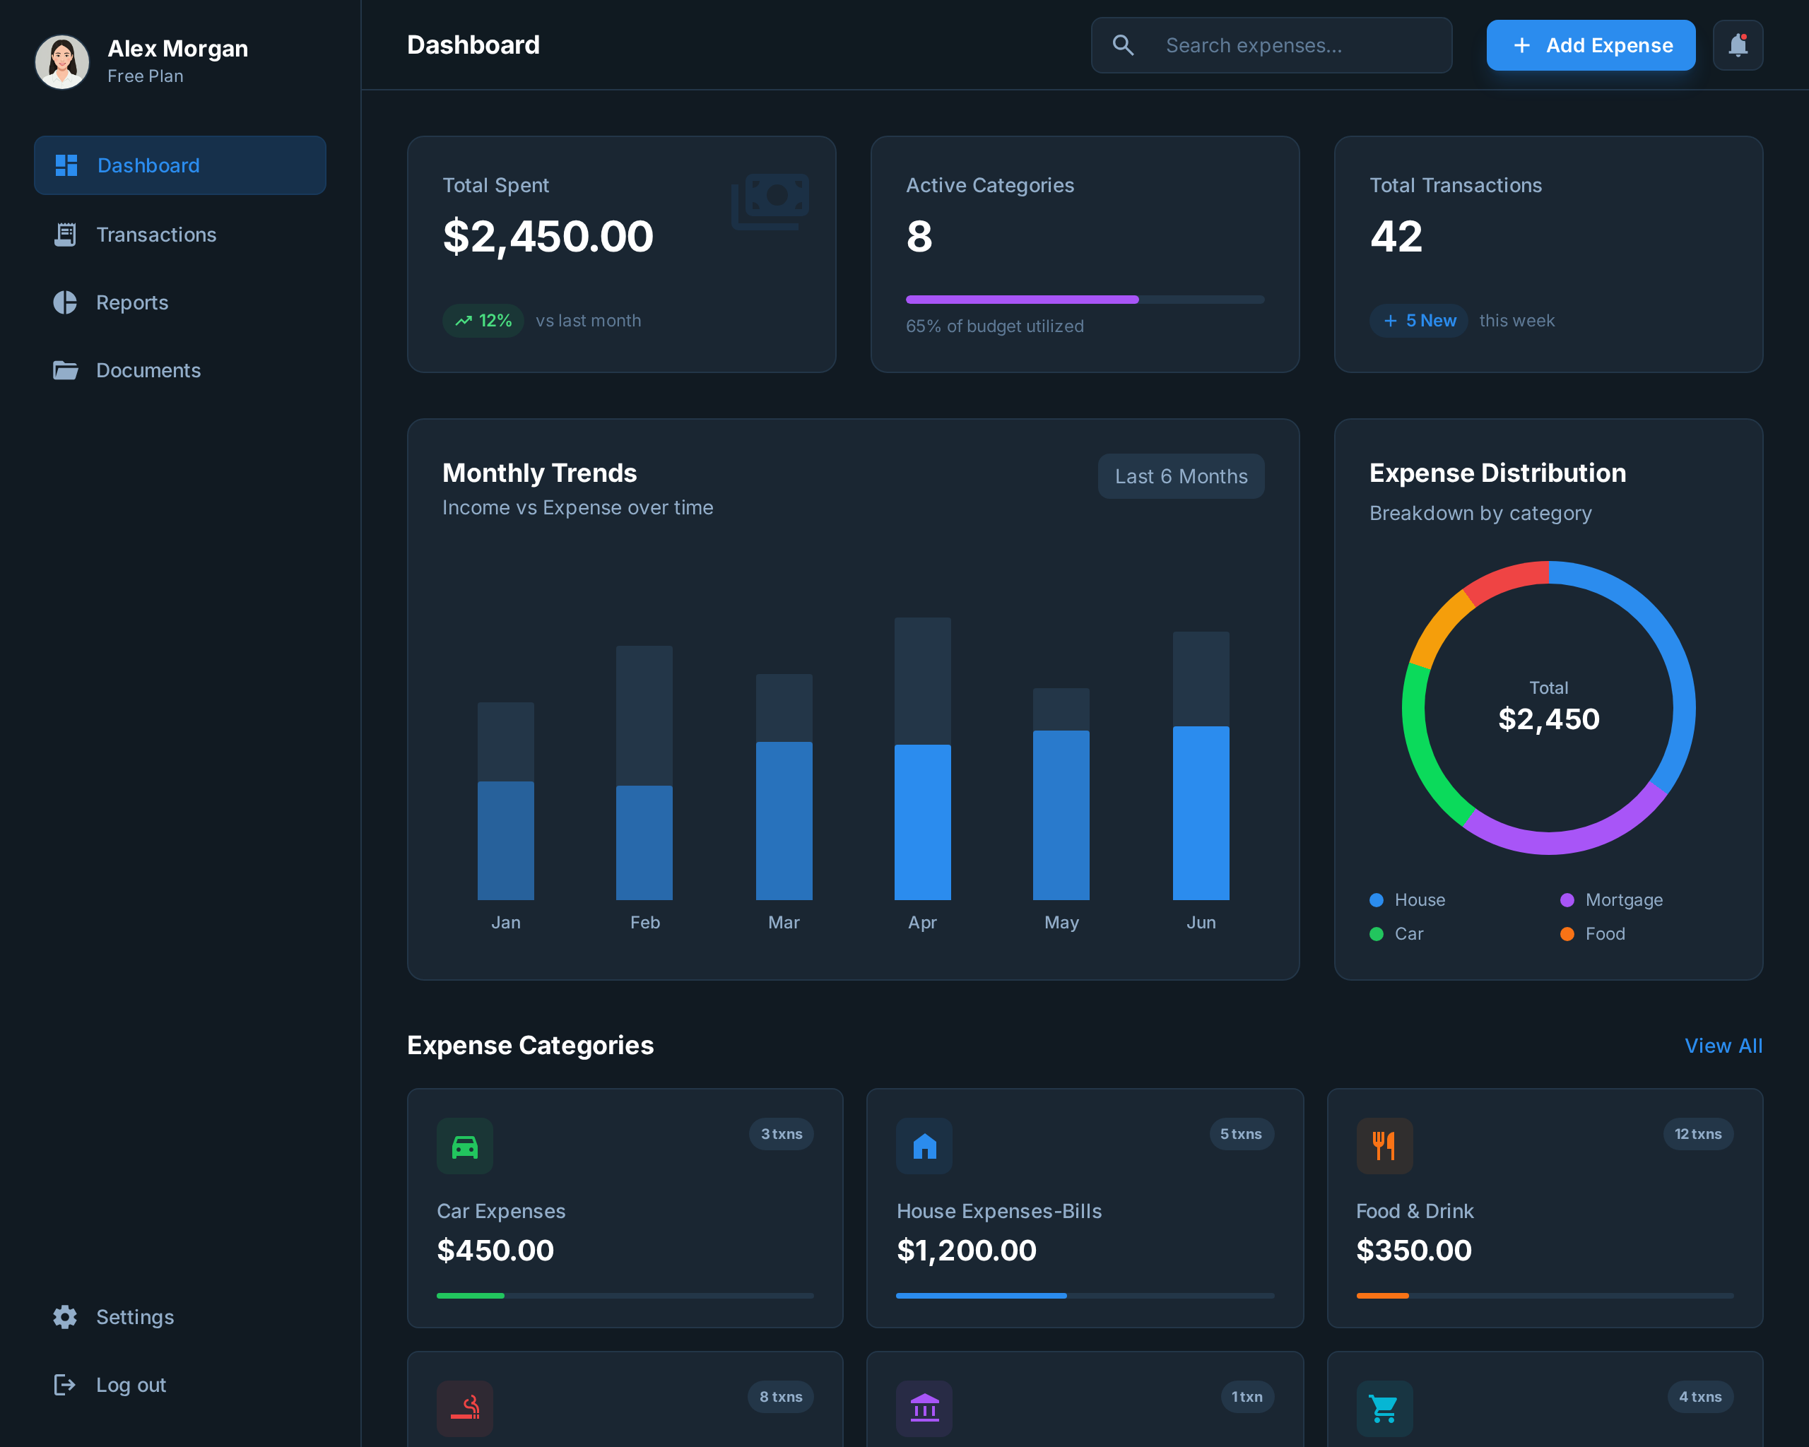This screenshot has width=1809, height=1447.
Task: Click the fork and knife food icon
Action: [x=1384, y=1146]
